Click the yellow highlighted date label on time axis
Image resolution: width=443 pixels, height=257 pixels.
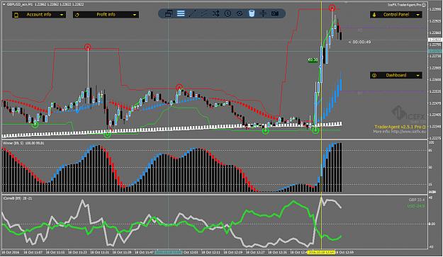pyautogui.click(x=321, y=252)
